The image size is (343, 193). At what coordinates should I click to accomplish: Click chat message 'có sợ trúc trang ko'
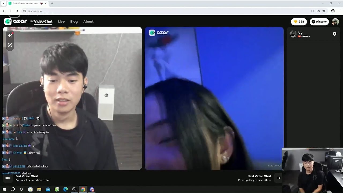38,132
